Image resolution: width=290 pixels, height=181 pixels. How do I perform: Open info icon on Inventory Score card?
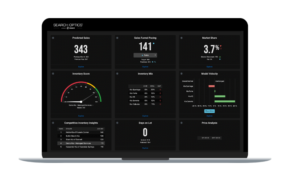tap(53, 73)
